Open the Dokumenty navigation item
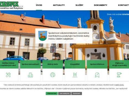Screen dimensions: 129x97 (x=101, y=5)
